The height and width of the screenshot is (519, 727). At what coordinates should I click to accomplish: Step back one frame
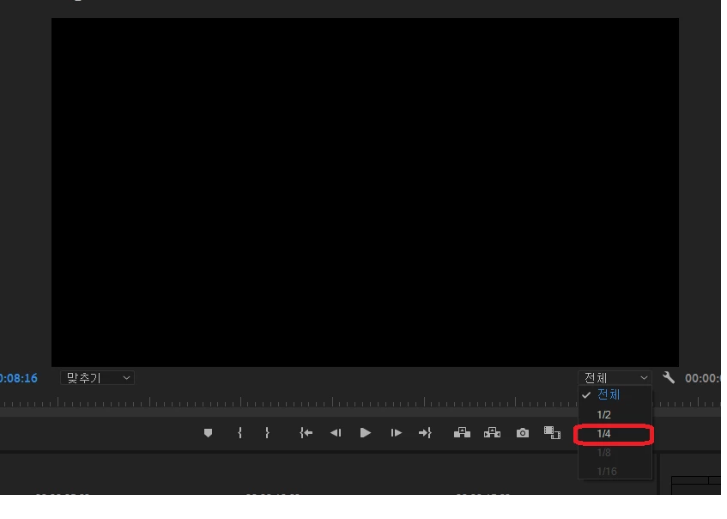[336, 433]
